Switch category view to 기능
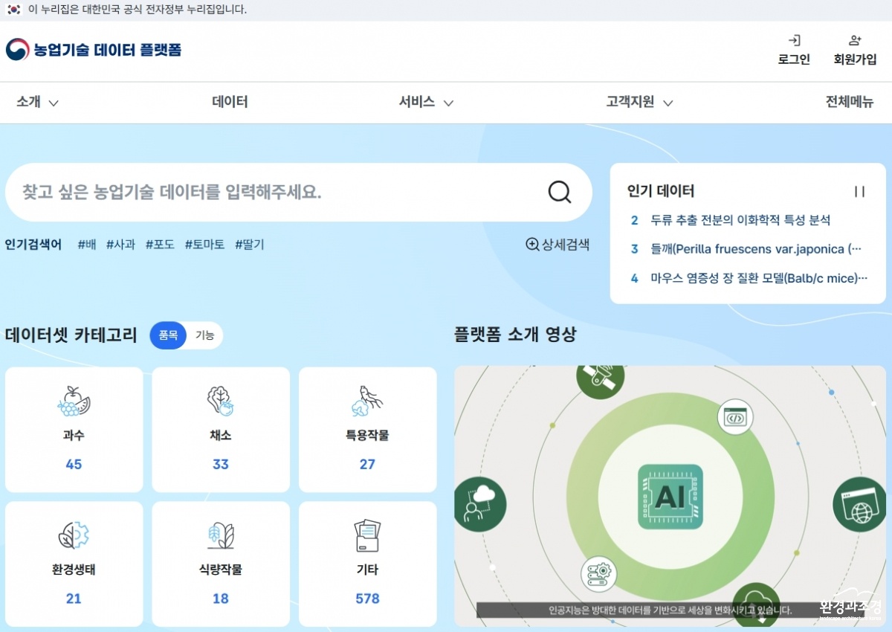The width and height of the screenshot is (892, 632). pos(204,335)
